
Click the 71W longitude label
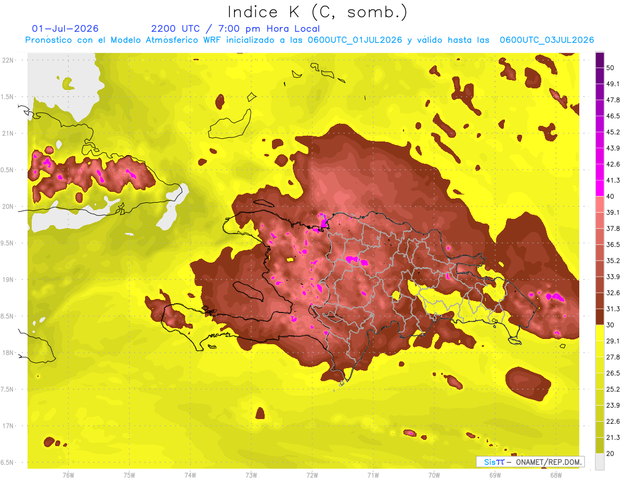click(373, 475)
